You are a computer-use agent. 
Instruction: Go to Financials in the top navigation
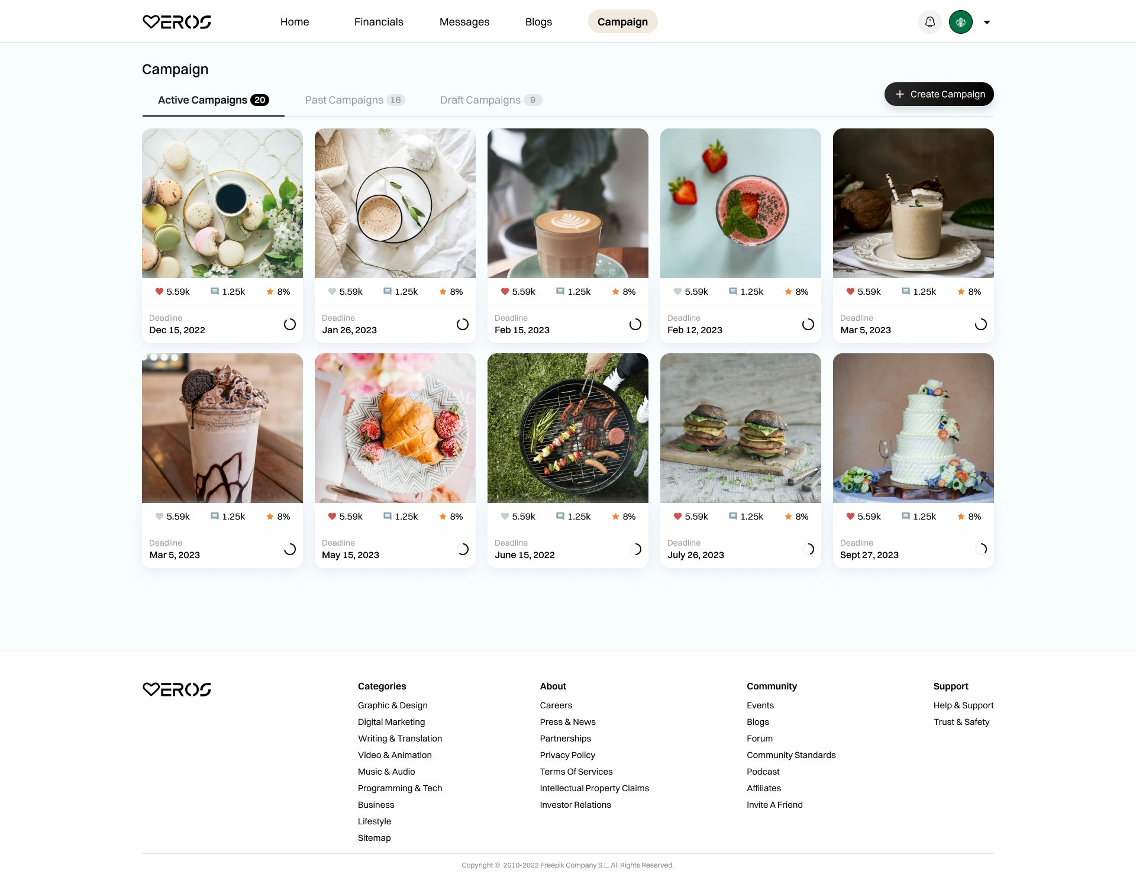point(379,22)
